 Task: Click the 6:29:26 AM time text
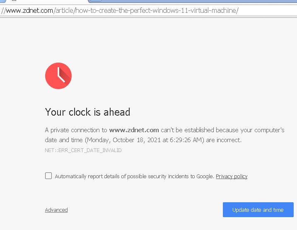coord(186,140)
